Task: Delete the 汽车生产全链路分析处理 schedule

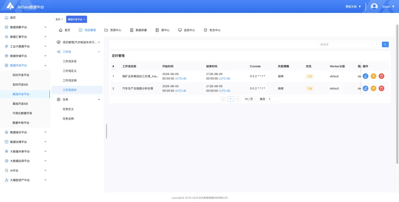Action: [x=381, y=88]
